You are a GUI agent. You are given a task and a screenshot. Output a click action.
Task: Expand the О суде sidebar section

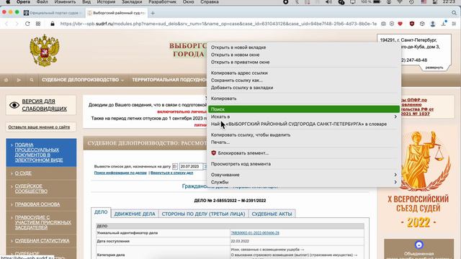pyautogui.click(x=23, y=173)
